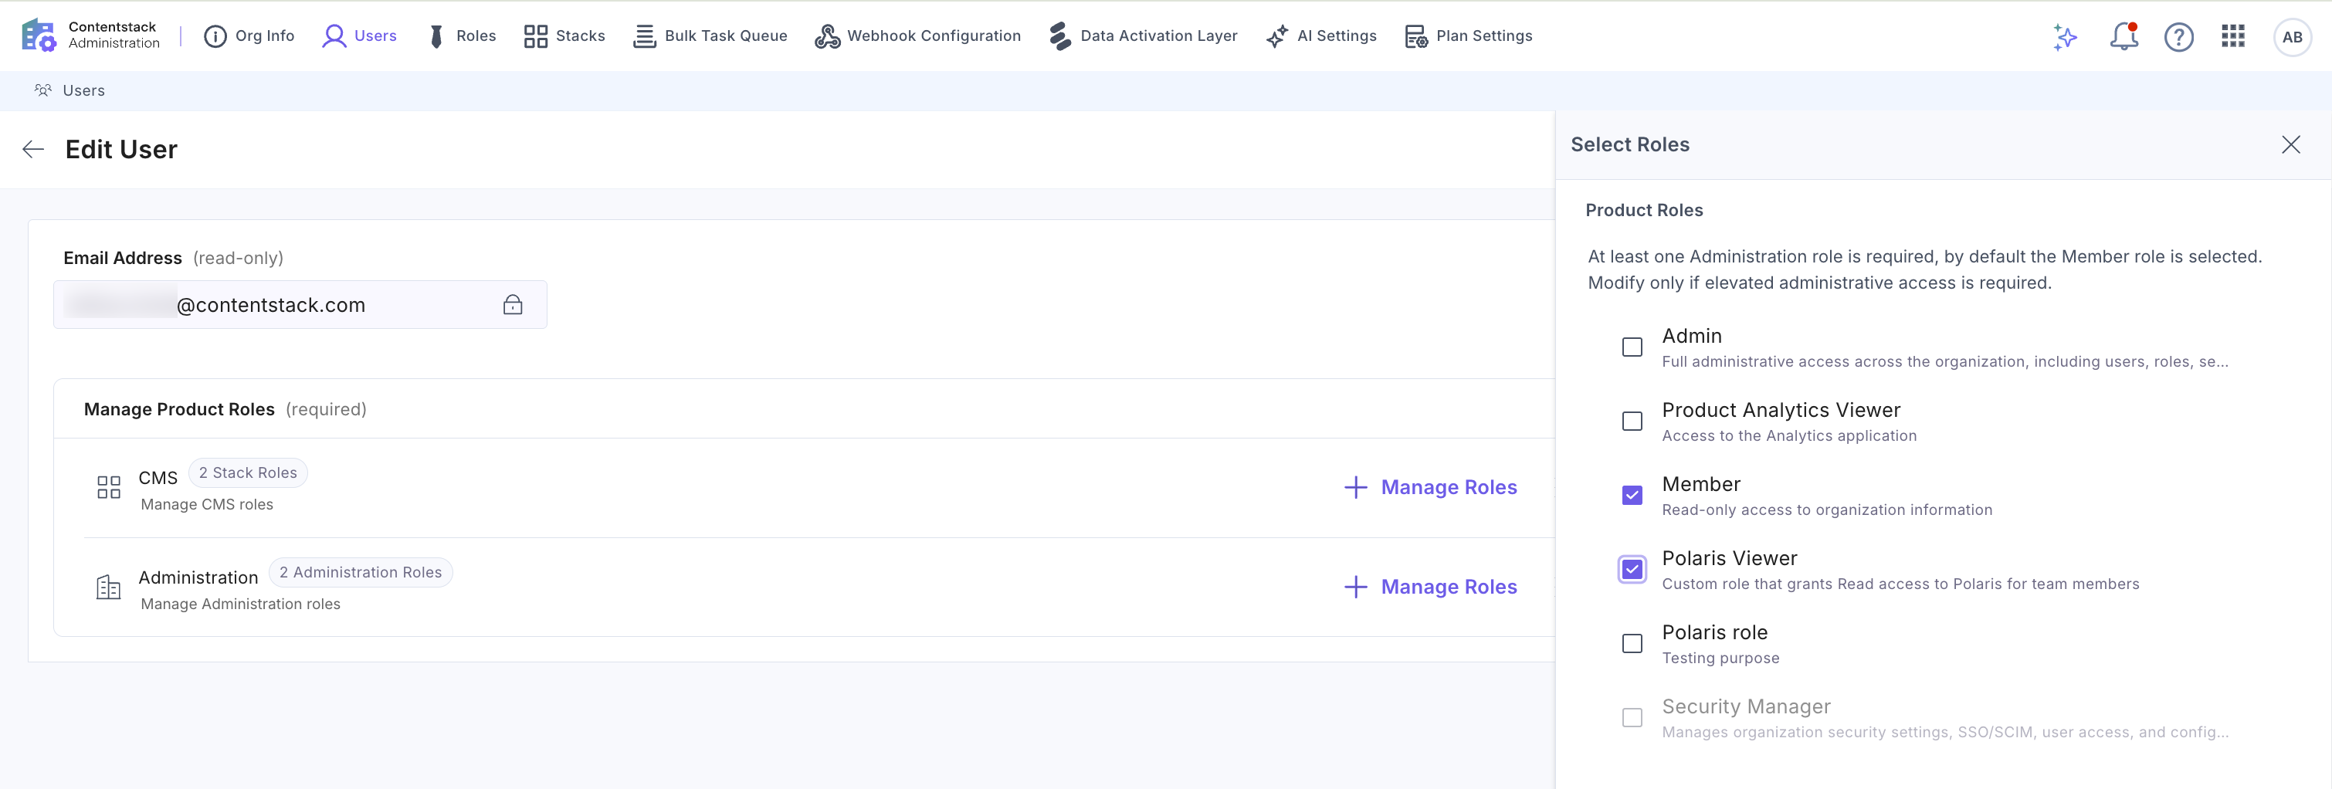This screenshot has width=2332, height=789.
Task: Go to the Roles tab
Action: pyautogui.click(x=462, y=36)
